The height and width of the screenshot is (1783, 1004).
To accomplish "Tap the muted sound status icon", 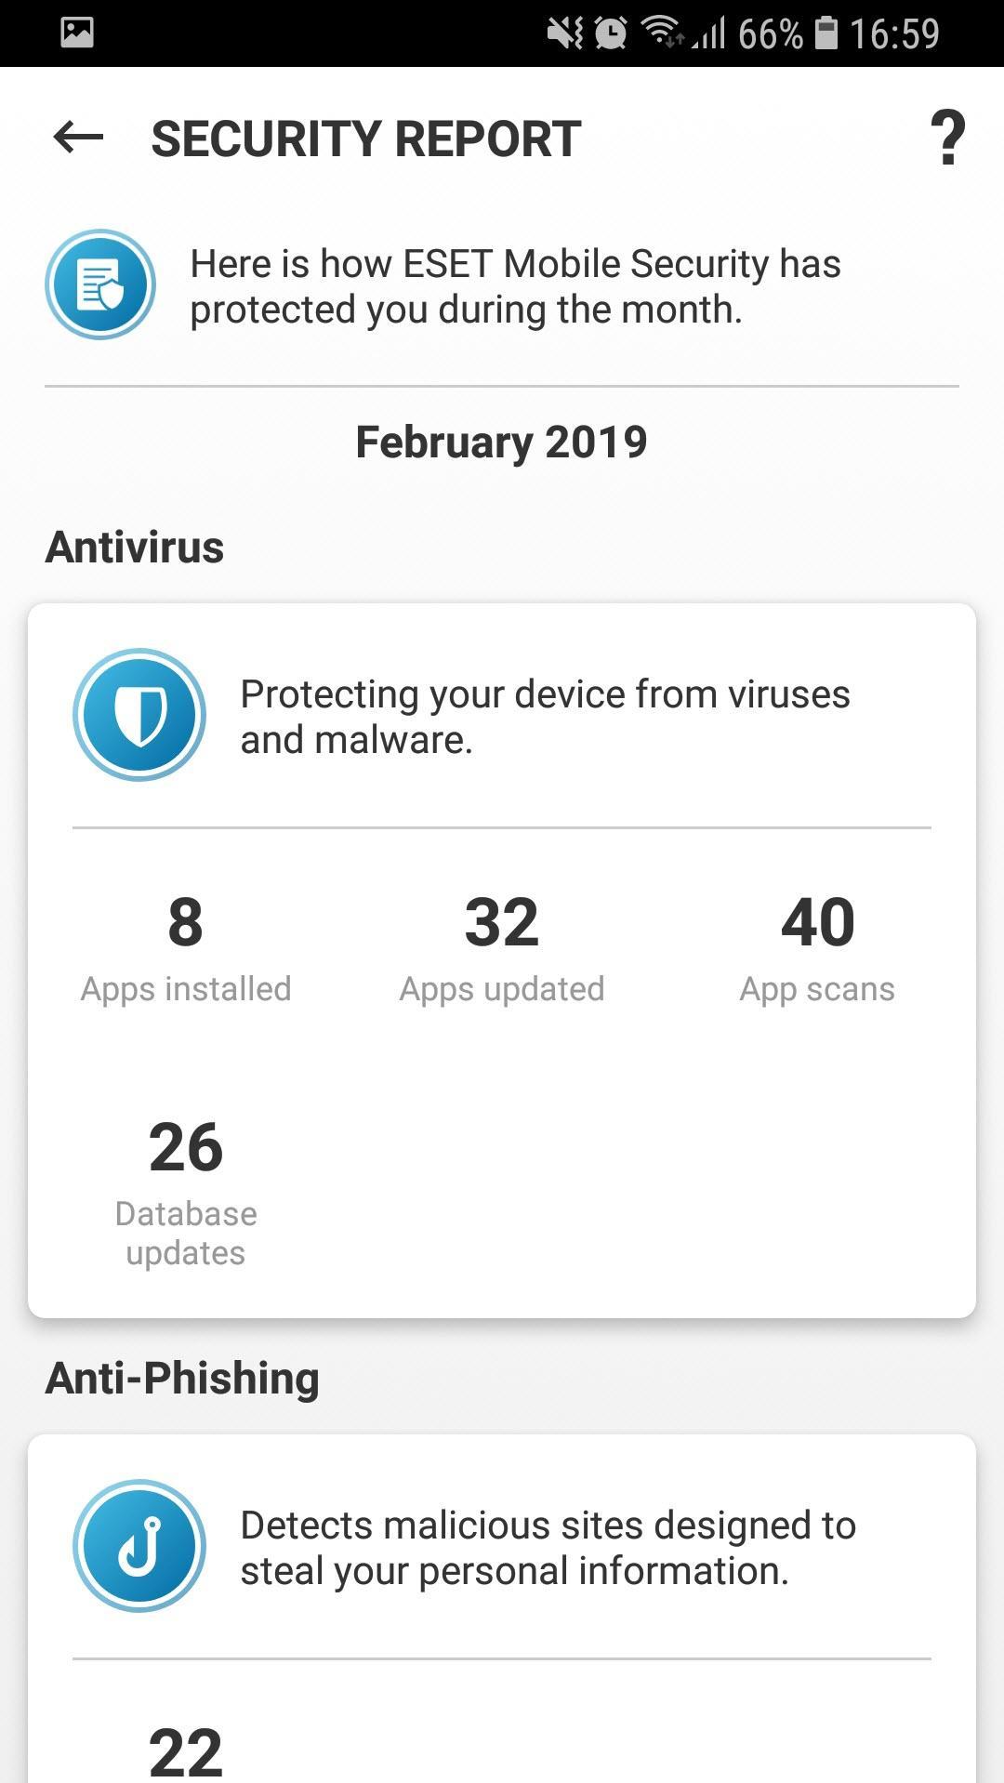I will (x=564, y=33).
